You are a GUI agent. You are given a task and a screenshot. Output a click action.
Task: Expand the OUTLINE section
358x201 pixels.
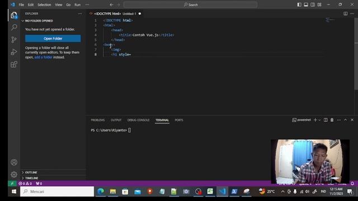(x=54, y=173)
